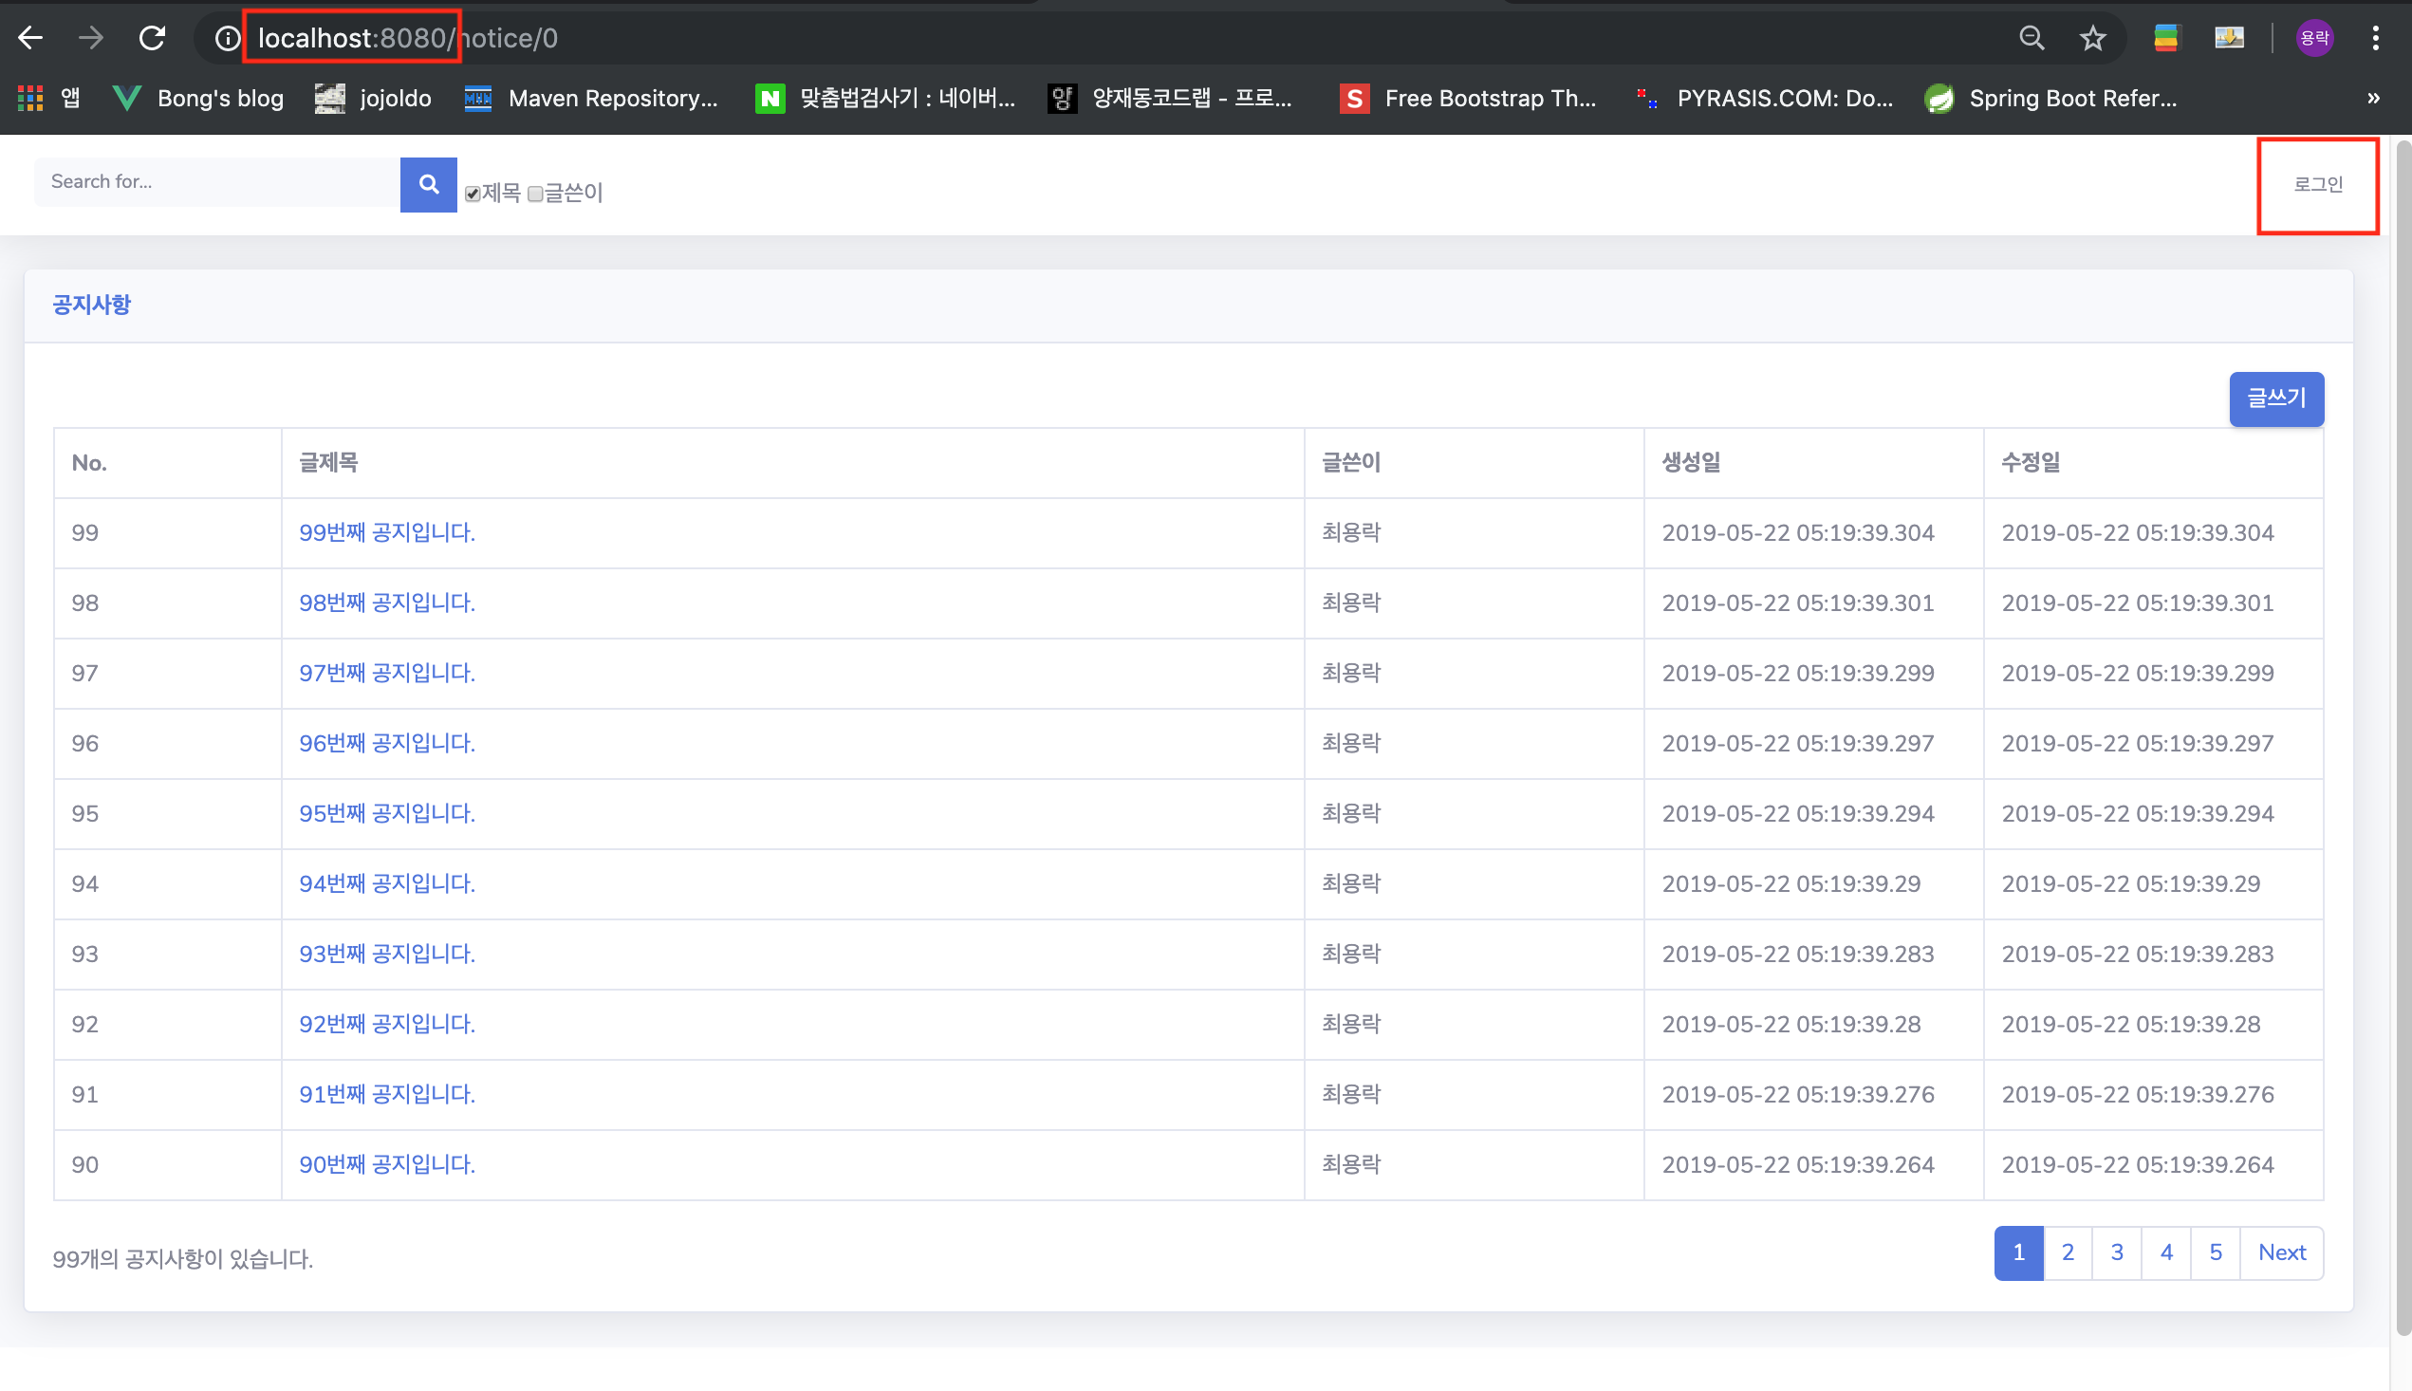Image resolution: width=2412 pixels, height=1391 pixels.
Task: Click the 로그인 login link
Action: coord(2317,184)
